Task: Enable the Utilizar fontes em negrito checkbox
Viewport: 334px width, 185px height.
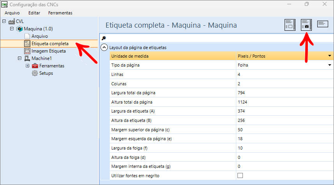Action: tap(240, 175)
